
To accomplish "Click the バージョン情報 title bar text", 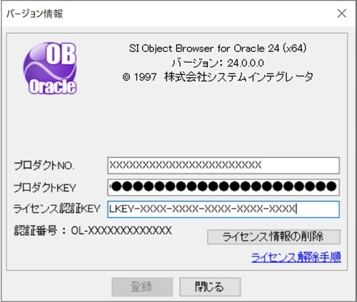I will click(x=34, y=14).
